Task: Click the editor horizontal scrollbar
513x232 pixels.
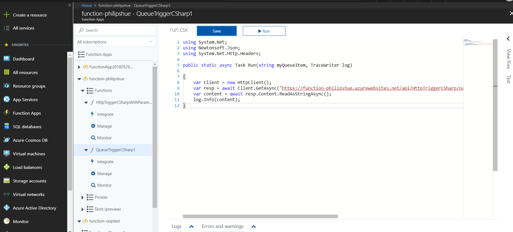Action: (x=260, y=216)
